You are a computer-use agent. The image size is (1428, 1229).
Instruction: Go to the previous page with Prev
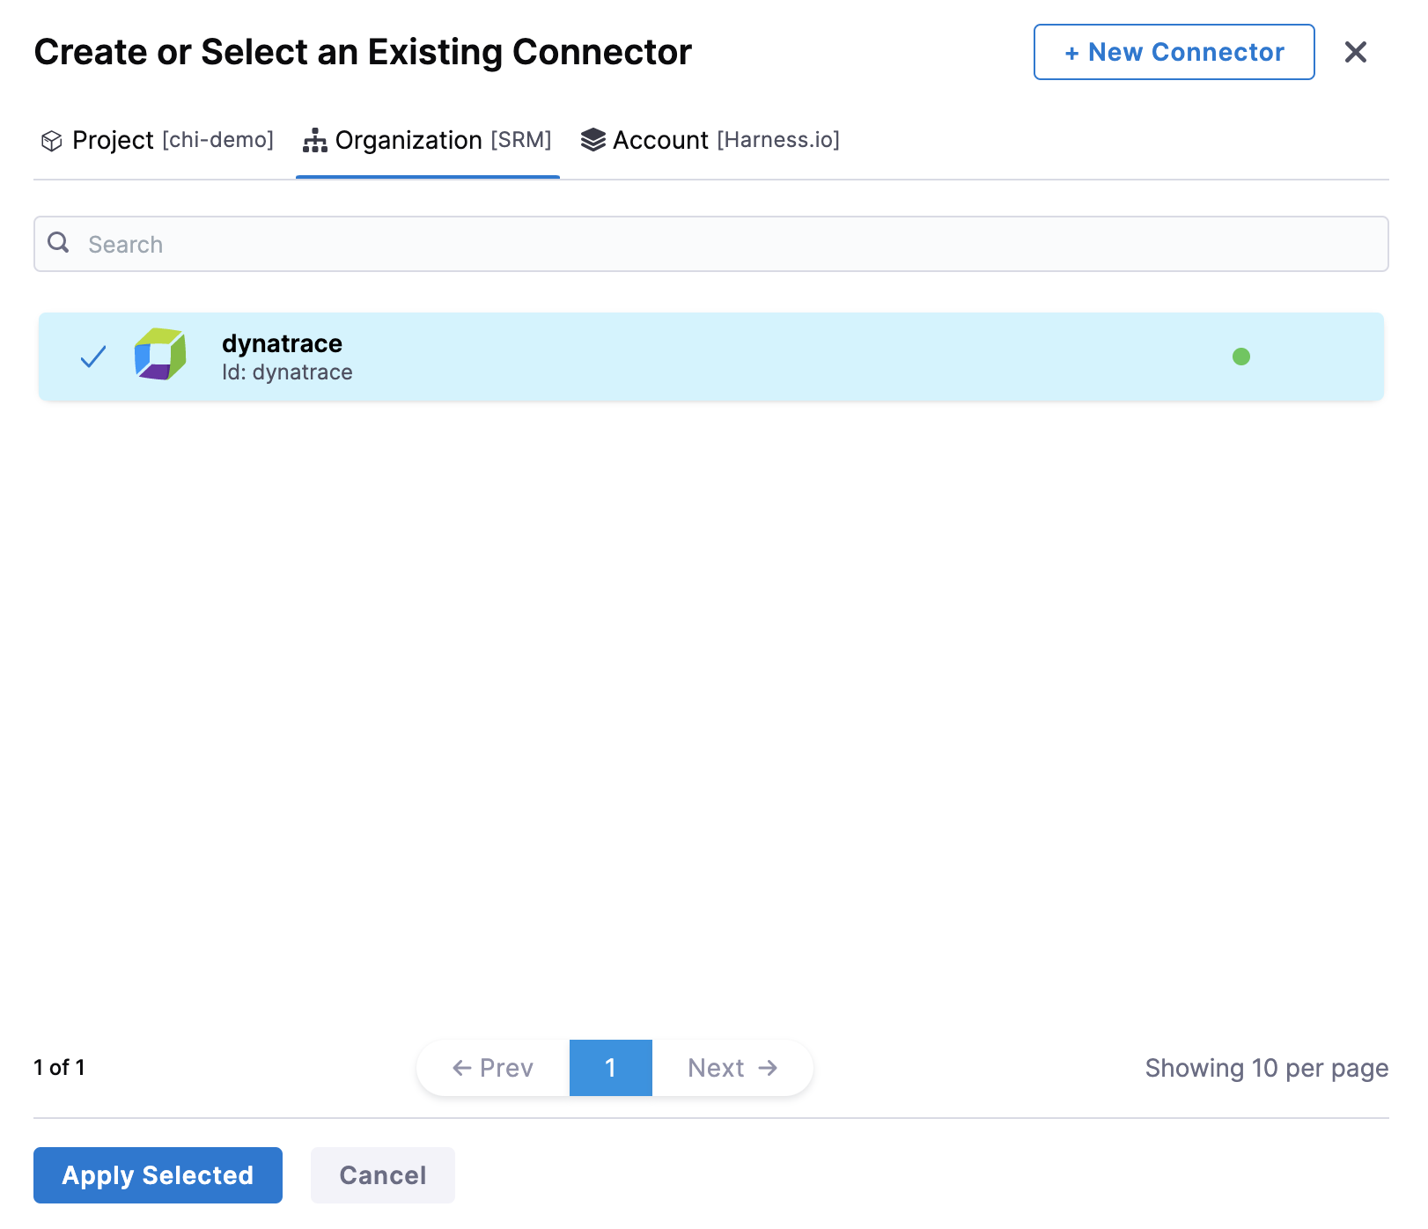493,1068
